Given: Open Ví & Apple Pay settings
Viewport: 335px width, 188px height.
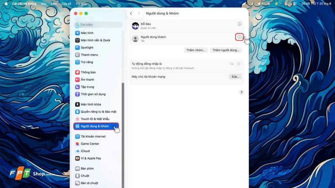Looking at the screenshot, I should (x=88, y=158).
